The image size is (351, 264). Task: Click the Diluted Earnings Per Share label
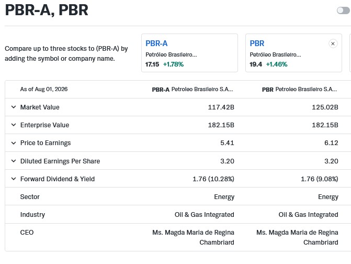point(60,161)
